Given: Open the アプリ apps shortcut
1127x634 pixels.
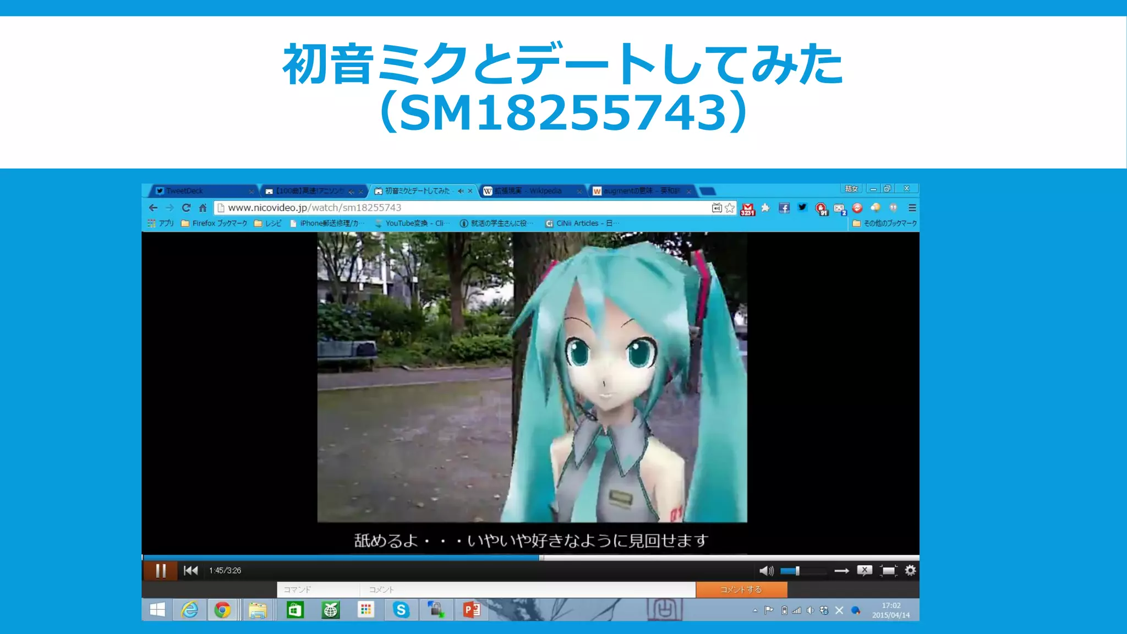Looking at the screenshot, I should tap(161, 223).
